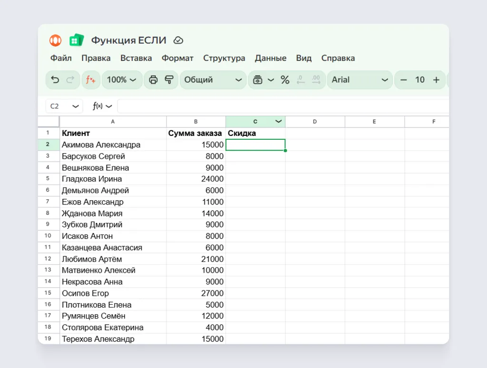Select row 19 header
Image resolution: width=487 pixels, height=368 pixels.
tap(49, 339)
